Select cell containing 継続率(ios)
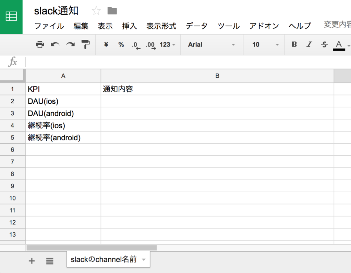The width and height of the screenshot is (351, 273). (x=63, y=125)
